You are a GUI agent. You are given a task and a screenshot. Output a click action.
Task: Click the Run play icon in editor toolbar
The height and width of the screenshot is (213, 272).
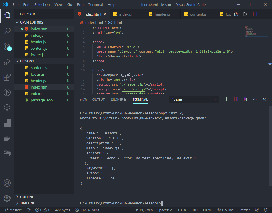click(245, 14)
